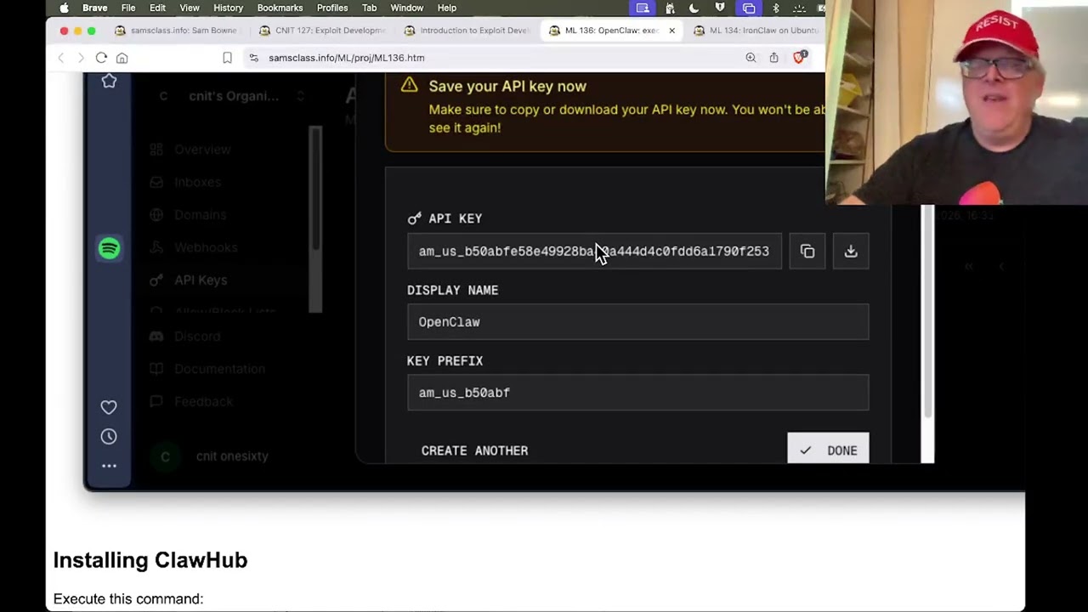Viewport: 1088px width, 612px height.
Task: Click the heart icon in the sidebar
Action: tap(109, 407)
